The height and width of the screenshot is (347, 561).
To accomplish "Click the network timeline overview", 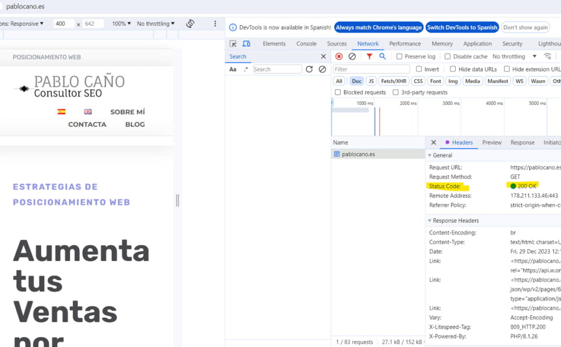I will (446, 117).
